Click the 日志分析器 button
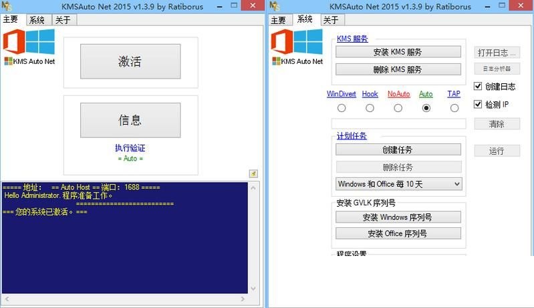 497,69
